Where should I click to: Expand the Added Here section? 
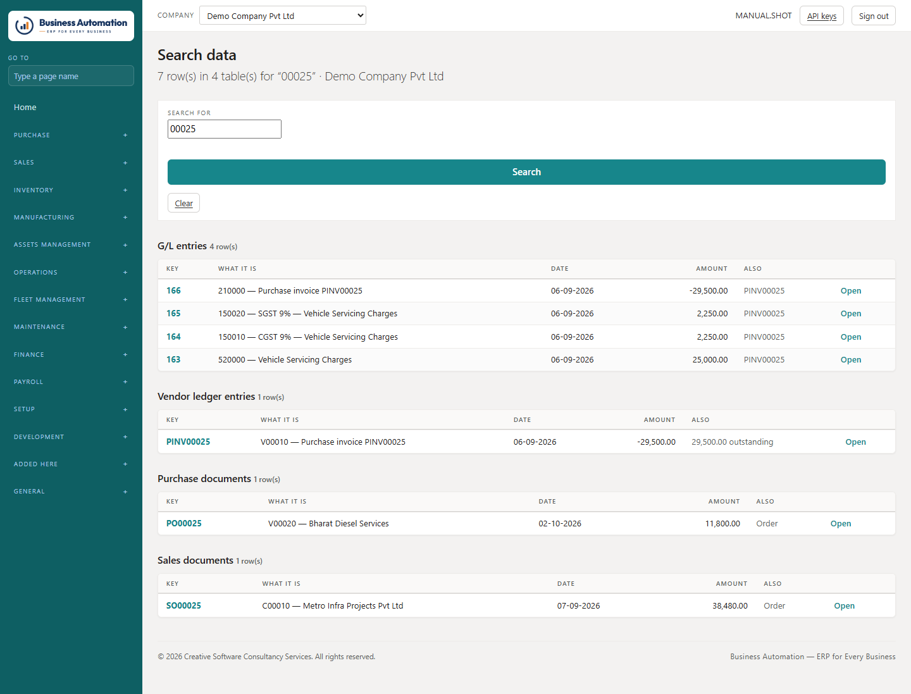[71, 464]
